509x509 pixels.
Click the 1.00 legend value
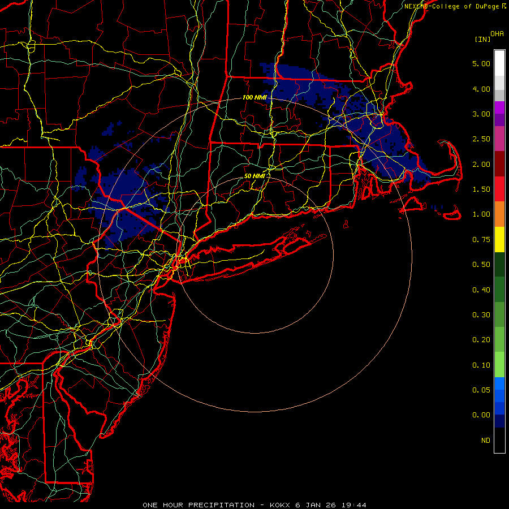click(x=481, y=214)
